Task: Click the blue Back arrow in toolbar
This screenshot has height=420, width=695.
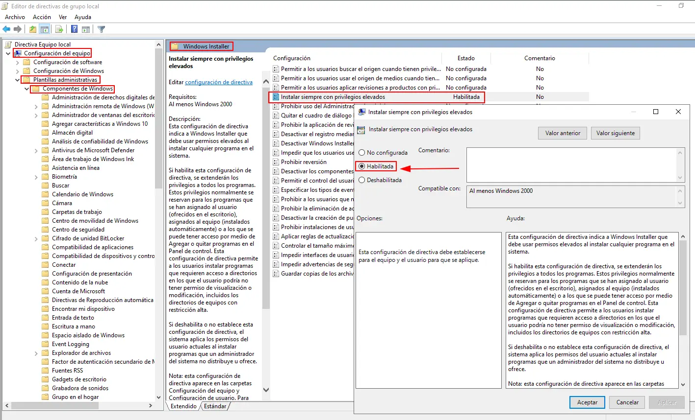Action: click(7, 29)
